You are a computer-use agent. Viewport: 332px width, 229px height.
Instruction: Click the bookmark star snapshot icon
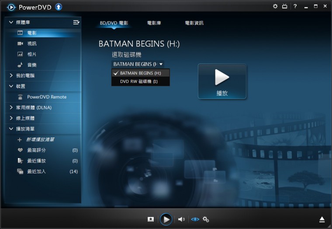point(151,219)
